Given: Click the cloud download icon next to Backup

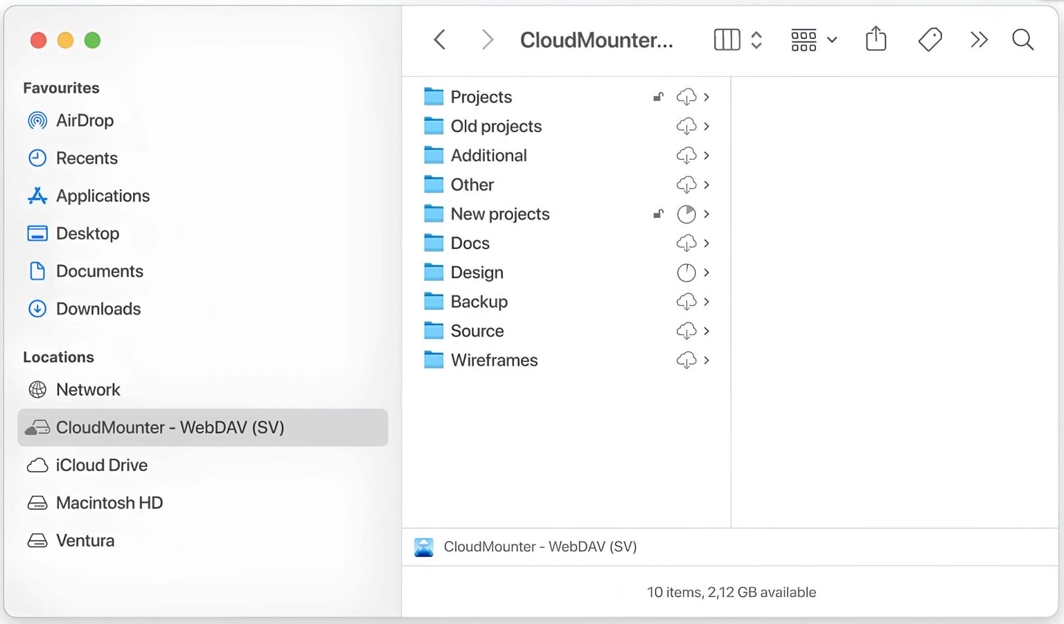Looking at the screenshot, I should pyautogui.click(x=686, y=302).
